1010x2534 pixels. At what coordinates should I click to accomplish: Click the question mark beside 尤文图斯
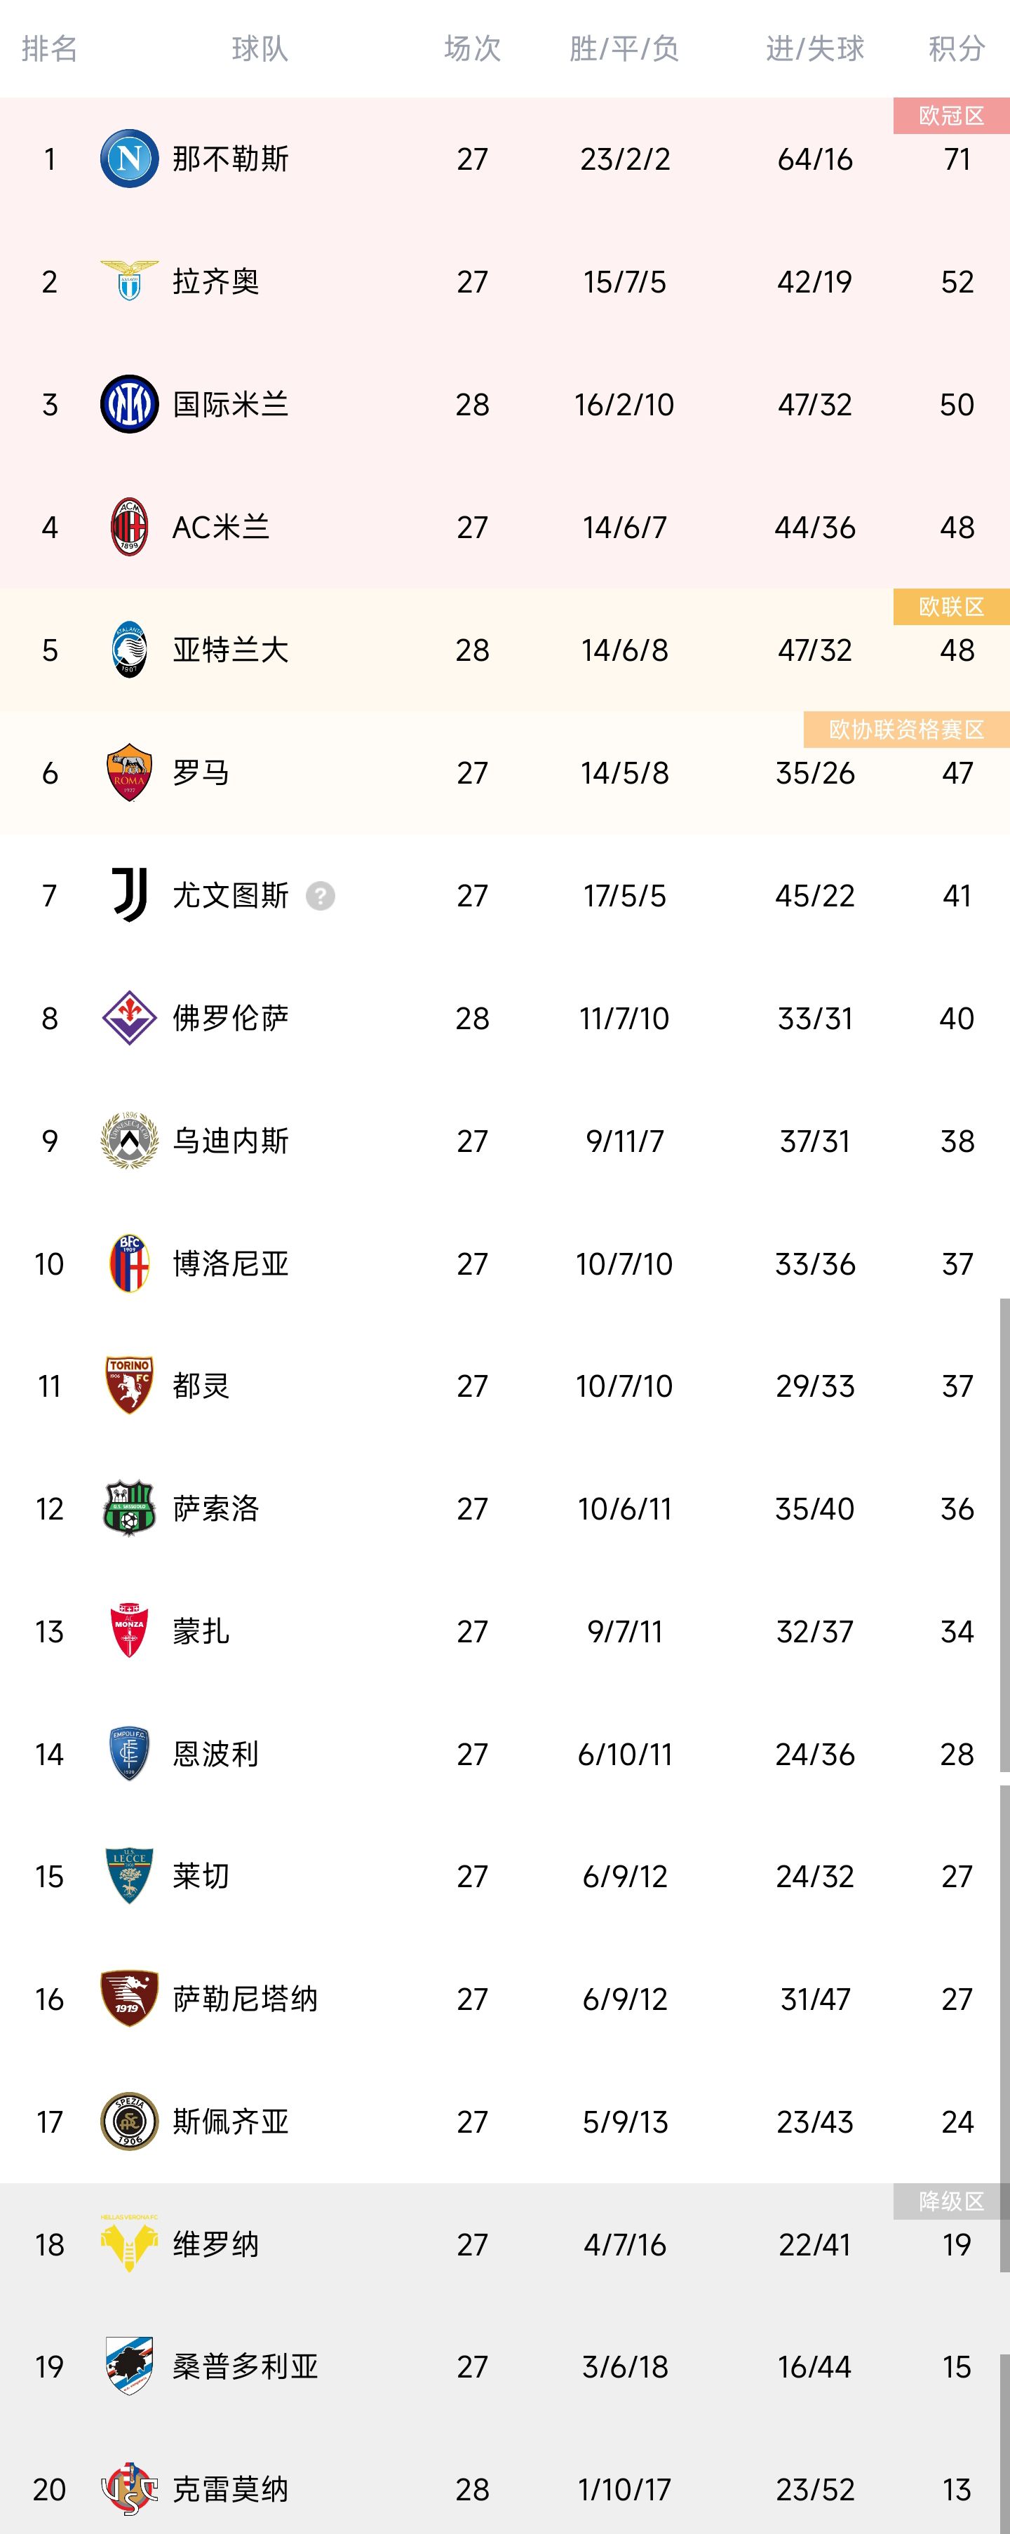[x=321, y=896]
